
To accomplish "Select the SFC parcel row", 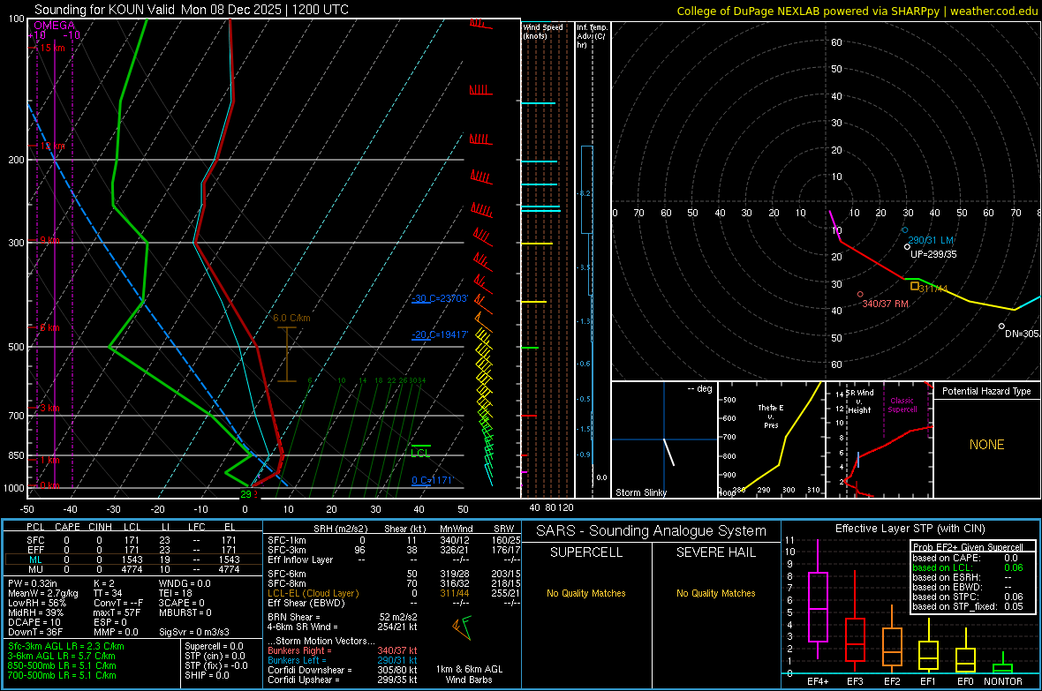I will (x=133, y=540).
